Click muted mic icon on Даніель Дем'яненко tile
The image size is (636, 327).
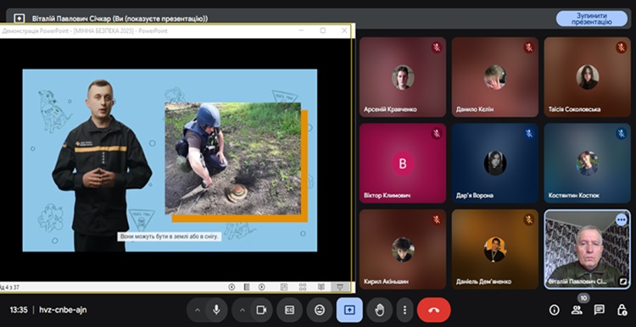(529, 219)
